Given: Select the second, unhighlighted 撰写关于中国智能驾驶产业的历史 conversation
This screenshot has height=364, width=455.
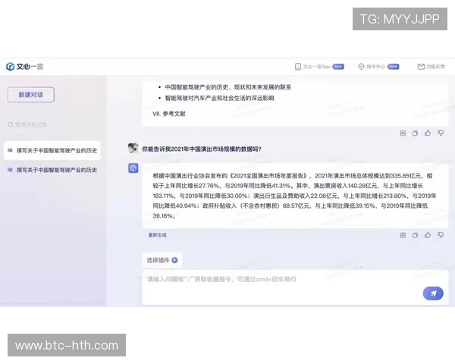Looking at the screenshot, I should click(52, 170).
